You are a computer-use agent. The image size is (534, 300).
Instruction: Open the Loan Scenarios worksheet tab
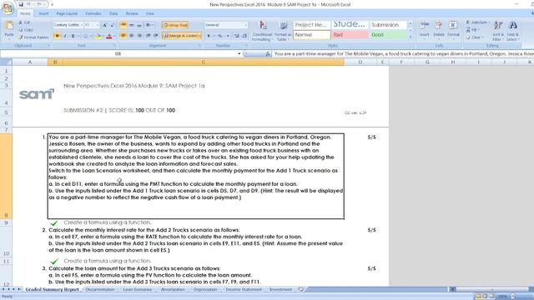[137, 289]
